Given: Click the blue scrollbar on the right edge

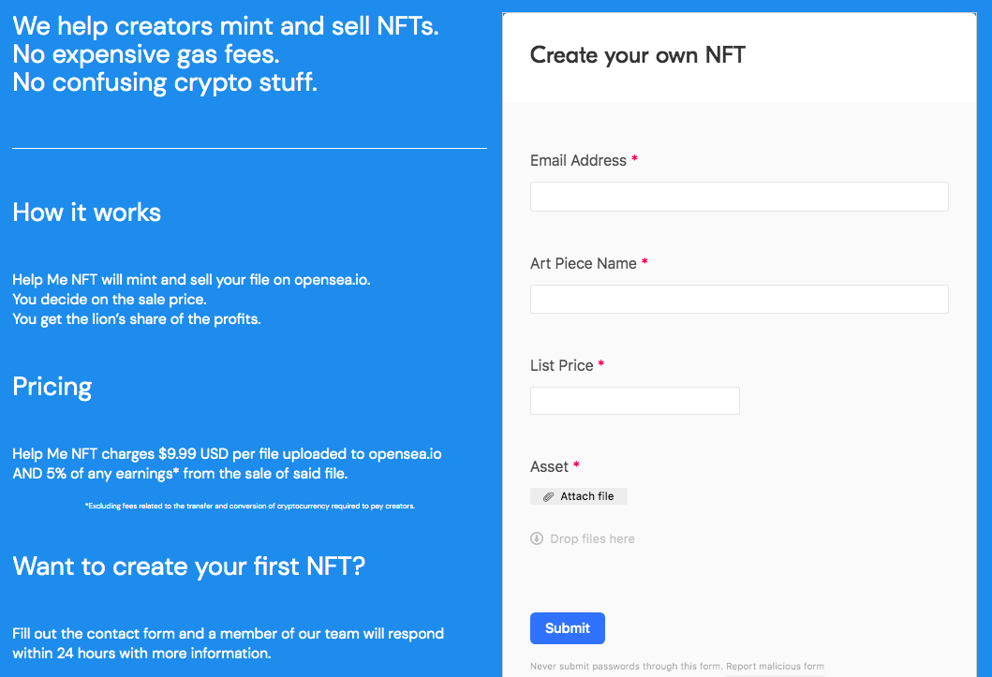Looking at the screenshot, I should click(985, 337).
